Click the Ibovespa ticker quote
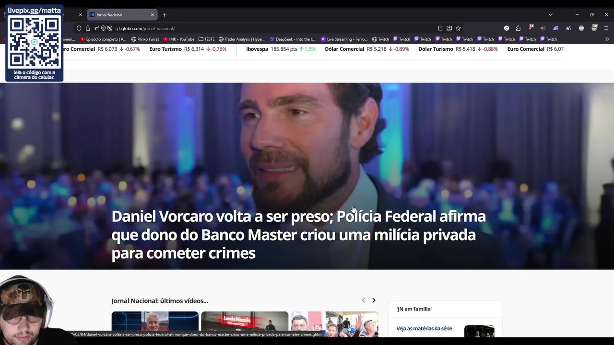 (x=281, y=49)
